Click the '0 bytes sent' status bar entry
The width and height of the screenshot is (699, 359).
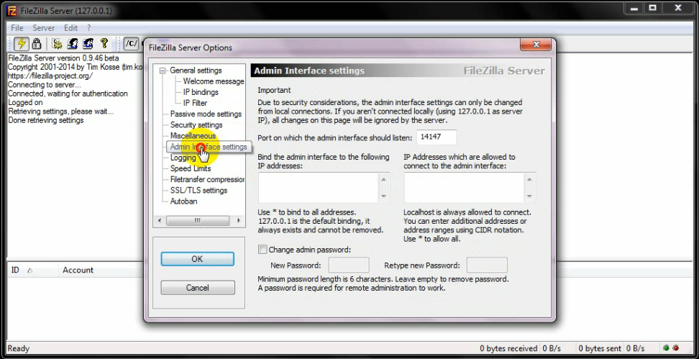pos(600,348)
